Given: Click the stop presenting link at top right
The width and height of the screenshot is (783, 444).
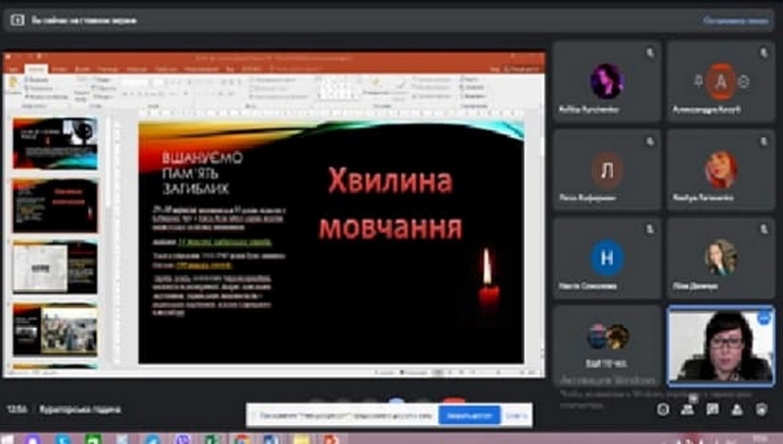Looking at the screenshot, I should coord(735,21).
